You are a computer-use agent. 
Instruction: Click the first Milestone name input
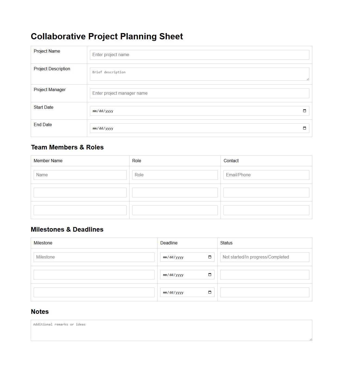94,257
